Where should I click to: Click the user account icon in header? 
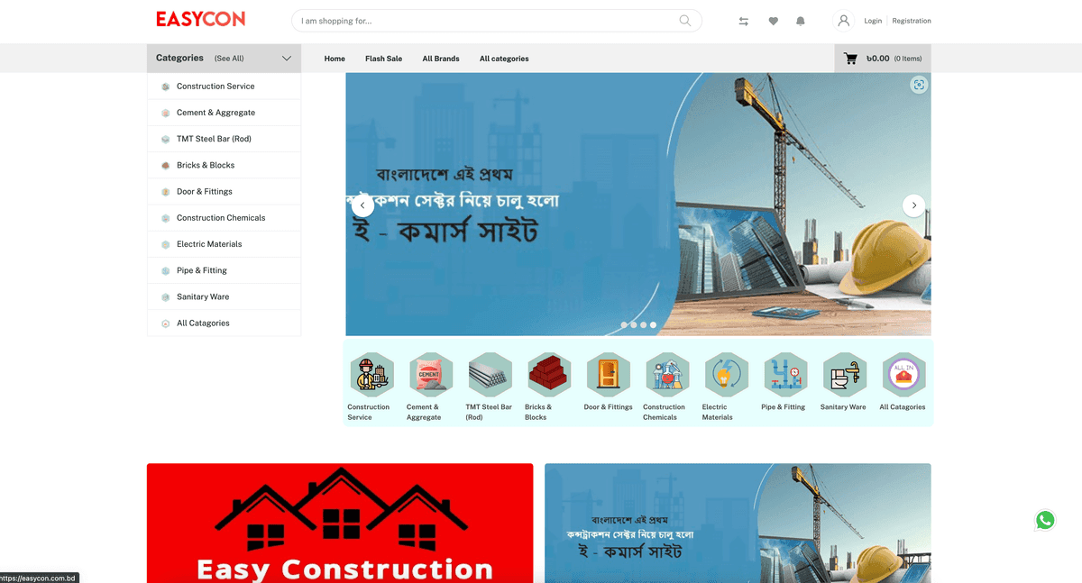click(x=842, y=20)
